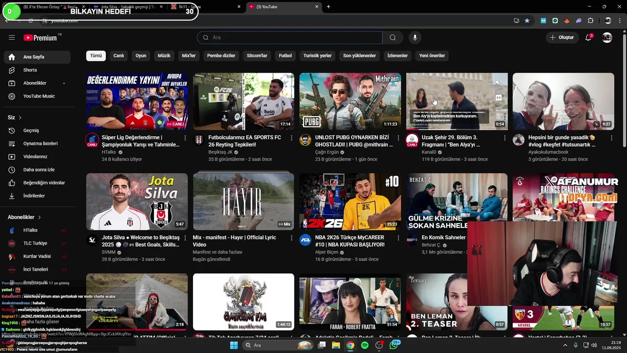Open EA SPORTS FC 26 Reyting thumbnail
627x353 pixels.
243,101
